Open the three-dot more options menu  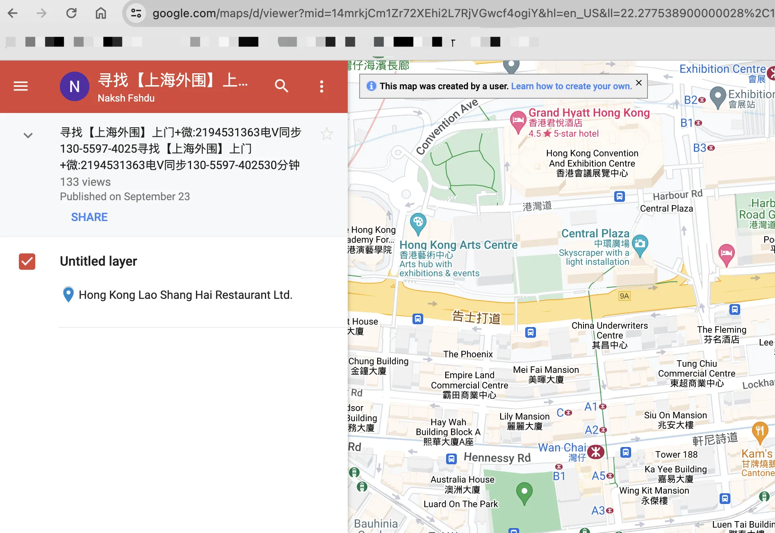point(321,86)
